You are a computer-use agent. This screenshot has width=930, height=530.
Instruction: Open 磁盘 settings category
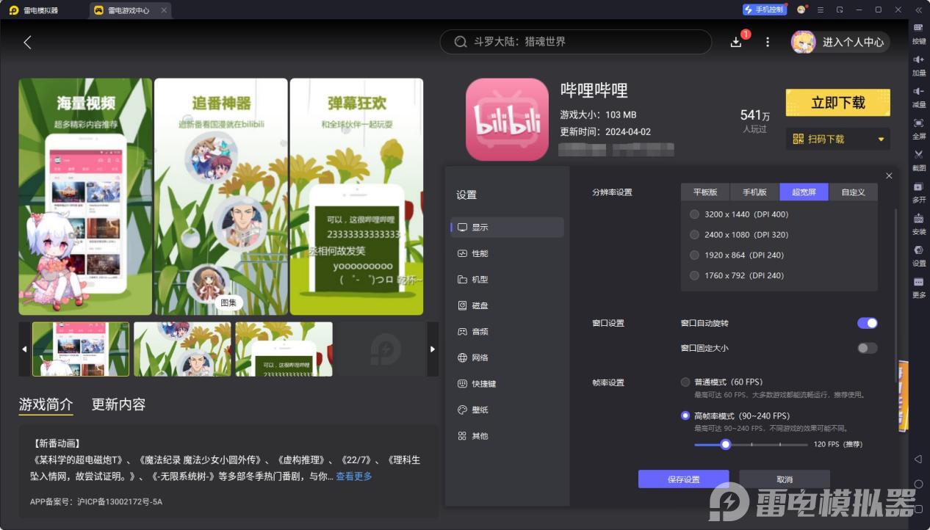[x=508, y=305]
